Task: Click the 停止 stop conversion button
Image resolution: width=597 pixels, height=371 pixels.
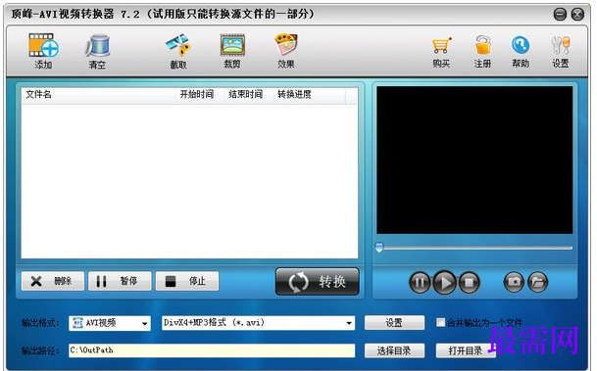Action: pos(187,281)
